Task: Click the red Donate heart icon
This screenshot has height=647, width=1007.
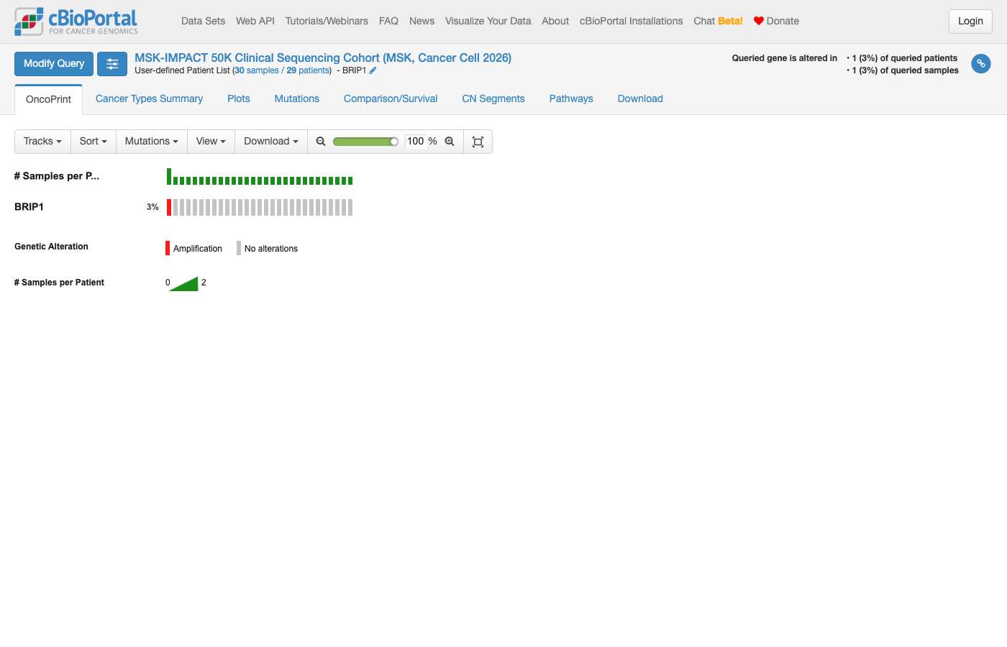Action: [x=759, y=21]
